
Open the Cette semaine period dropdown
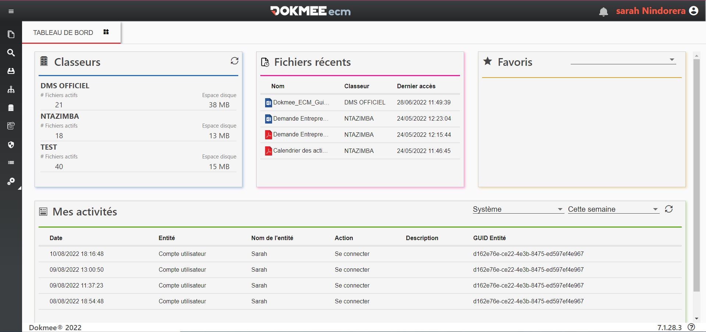(x=613, y=209)
